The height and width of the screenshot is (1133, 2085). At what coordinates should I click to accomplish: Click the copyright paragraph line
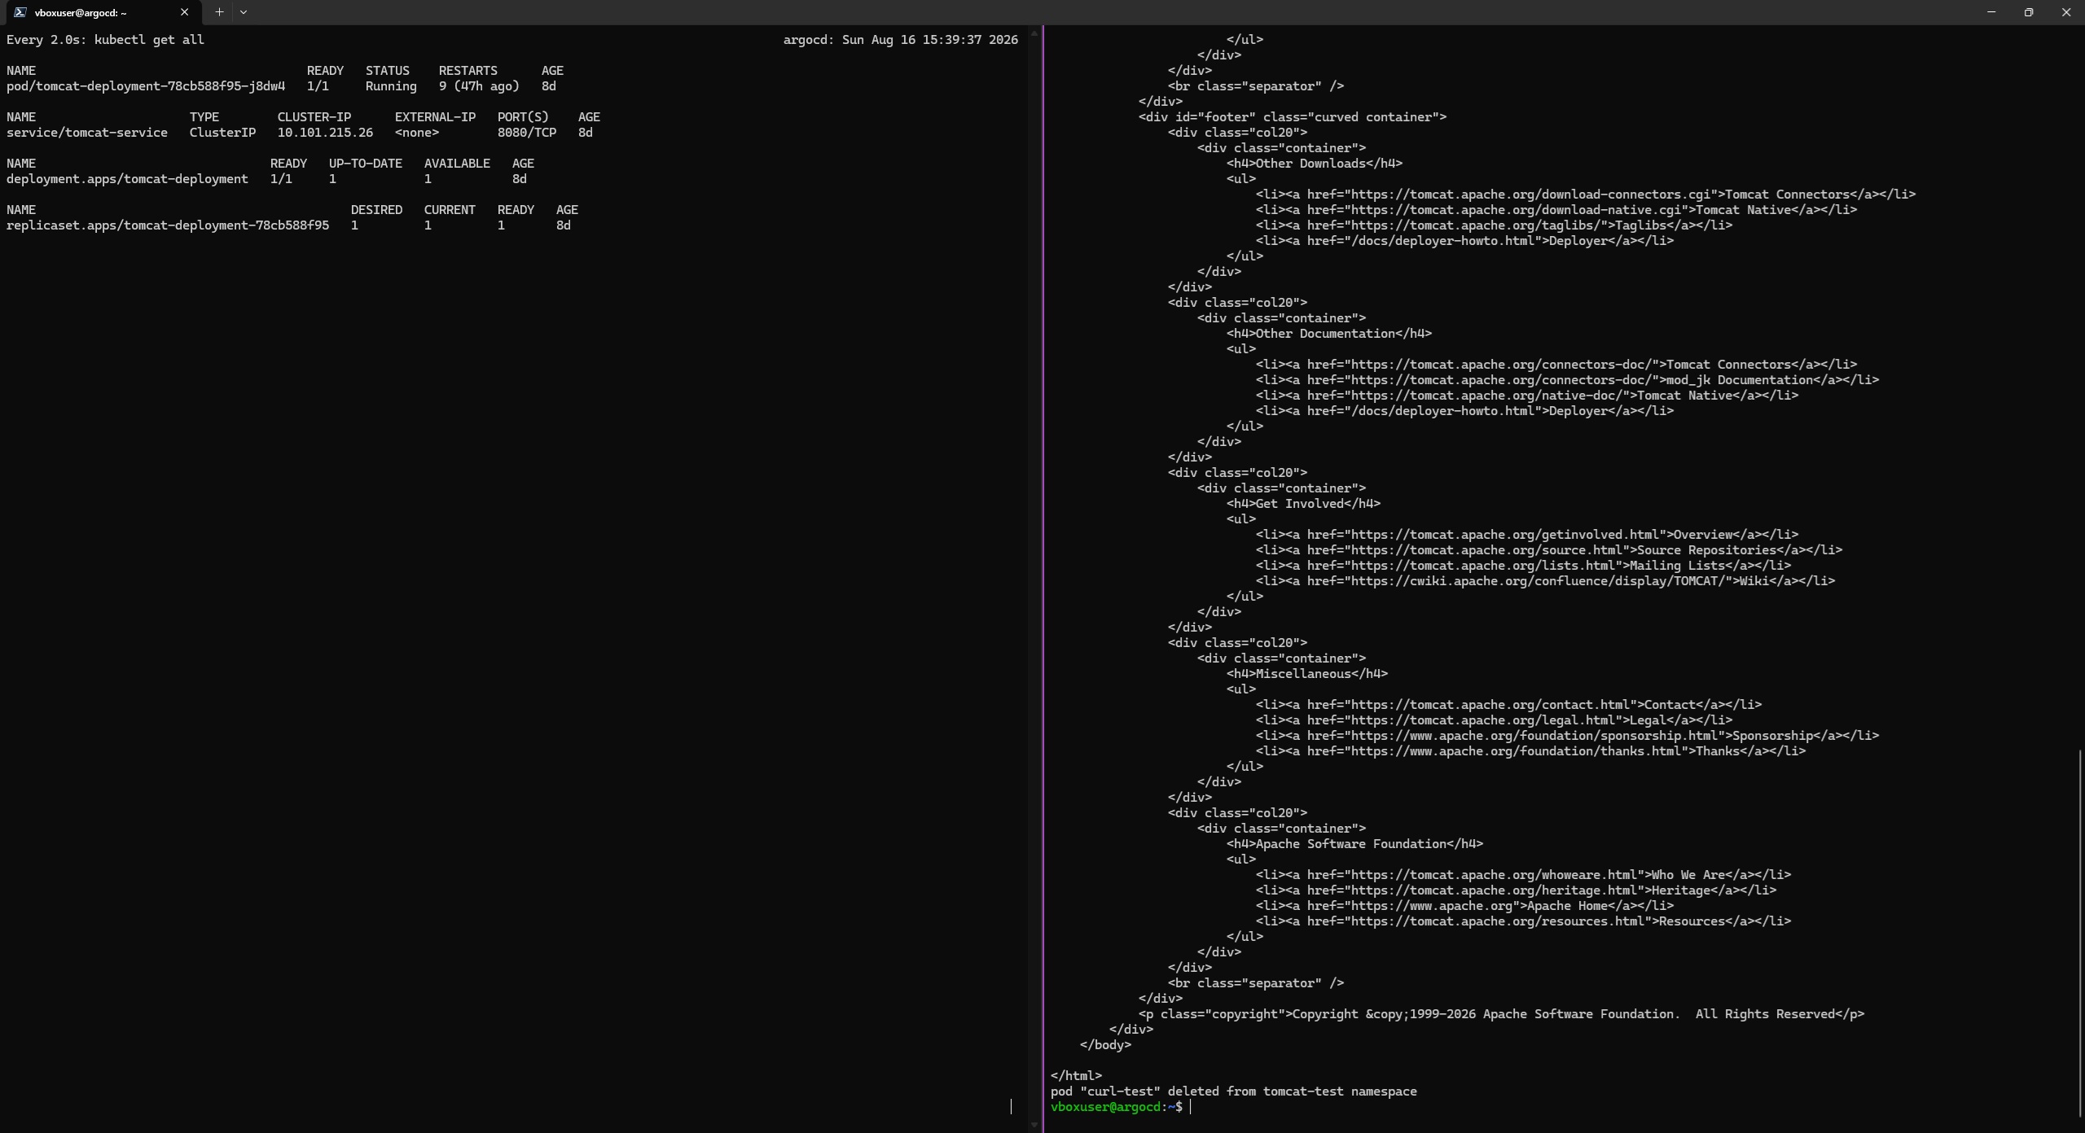[x=1501, y=1014]
